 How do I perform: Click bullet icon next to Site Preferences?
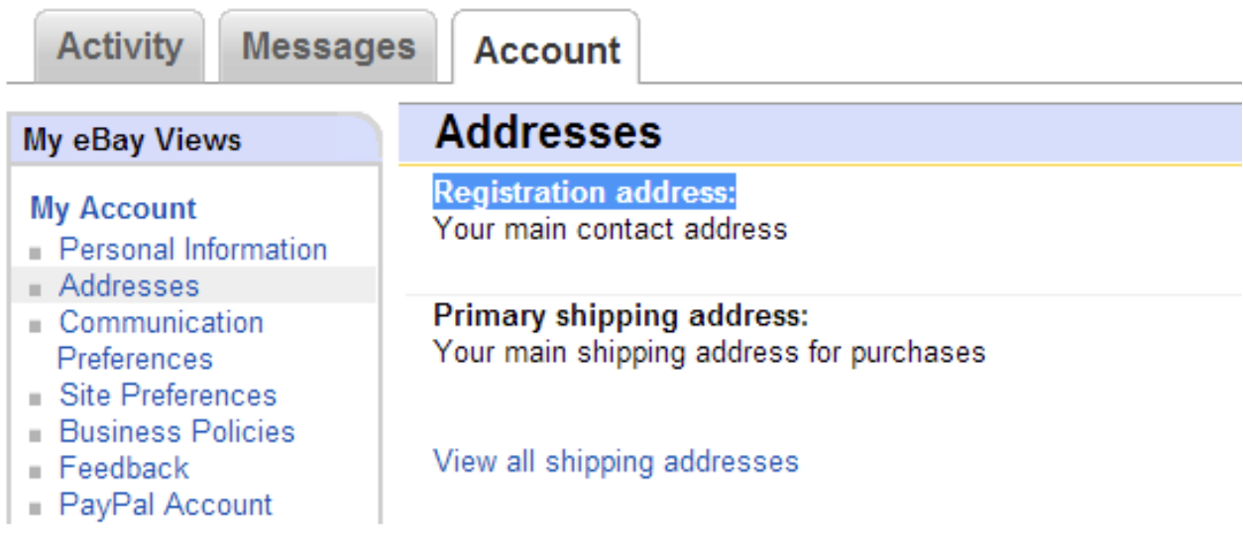(x=37, y=399)
